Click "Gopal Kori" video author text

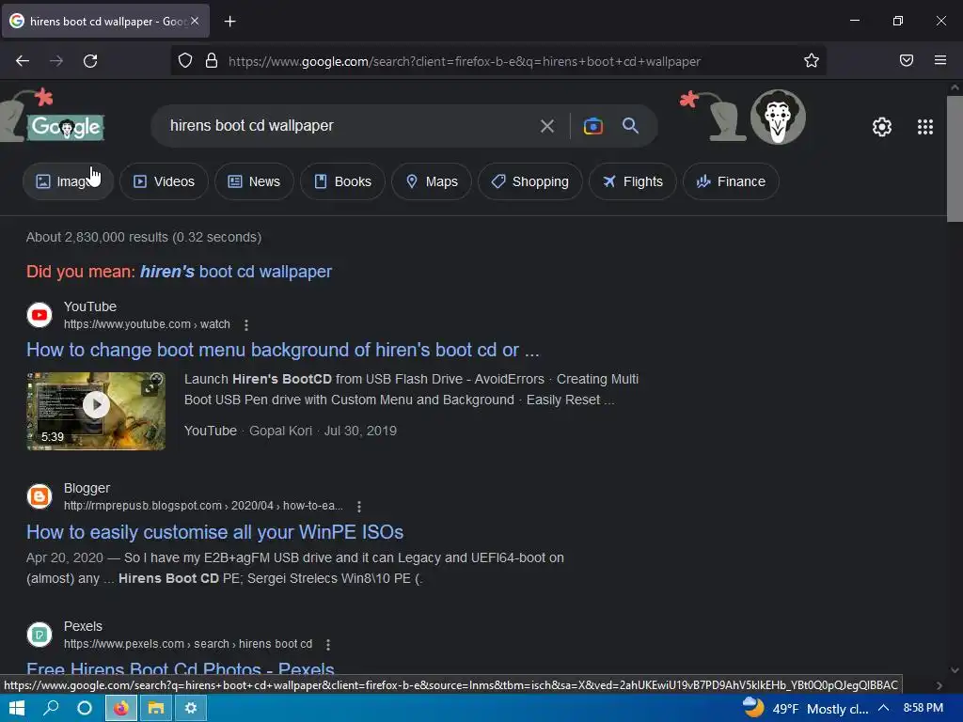tap(280, 431)
